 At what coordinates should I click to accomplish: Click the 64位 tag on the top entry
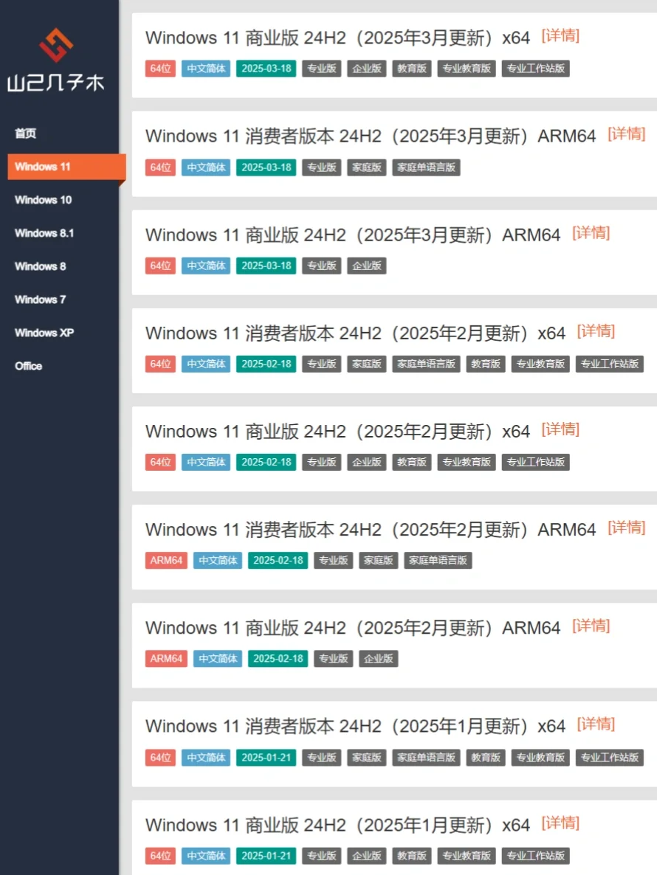[x=160, y=69]
